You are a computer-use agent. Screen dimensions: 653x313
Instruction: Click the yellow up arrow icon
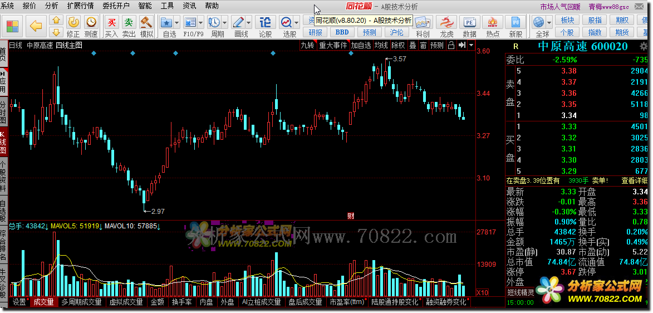pos(56,20)
